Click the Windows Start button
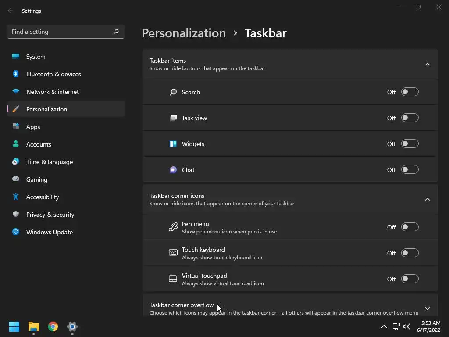This screenshot has width=449, height=337. pyautogui.click(x=14, y=326)
